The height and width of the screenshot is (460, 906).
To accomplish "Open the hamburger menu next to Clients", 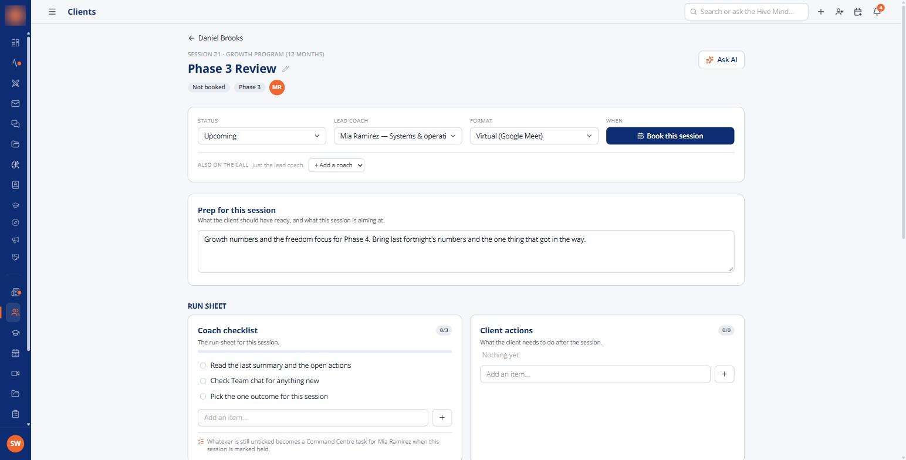I will (52, 12).
